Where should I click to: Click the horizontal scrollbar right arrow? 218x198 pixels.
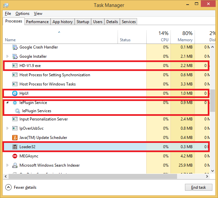pos(207,176)
